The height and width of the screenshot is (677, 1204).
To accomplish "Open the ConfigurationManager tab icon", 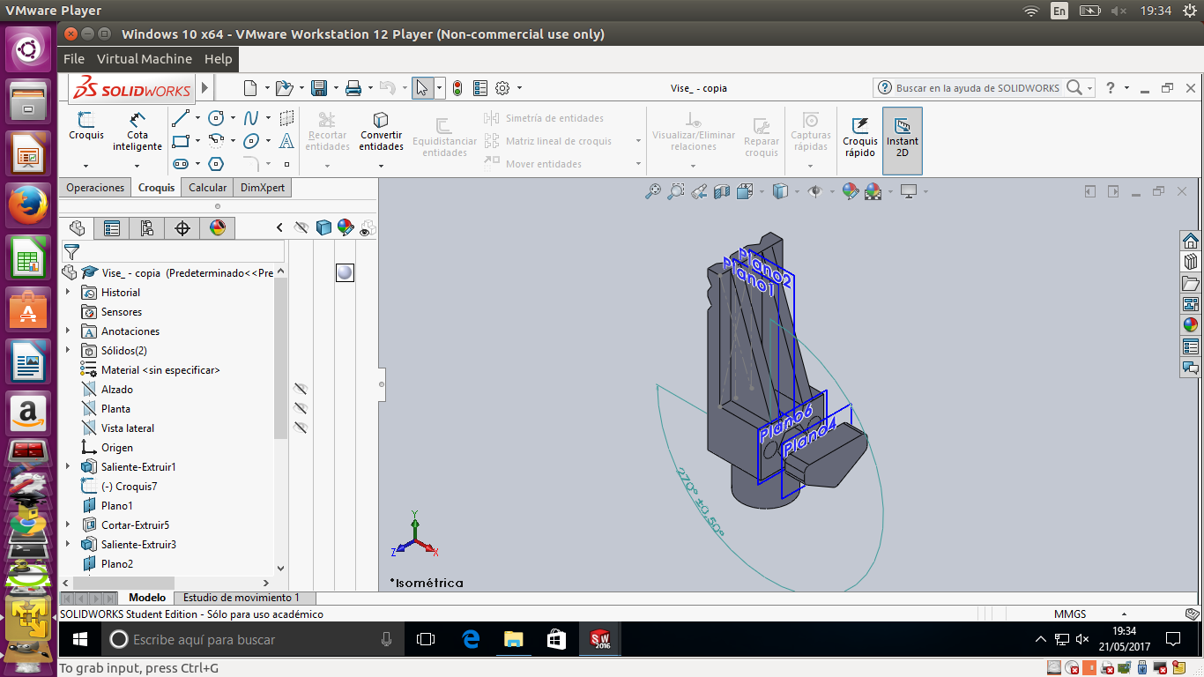I will 147,228.
